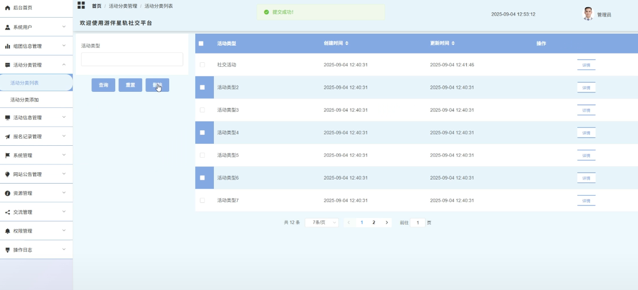Click the home icon beside 后台首页
This screenshot has height=290, width=638.
point(8,8)
